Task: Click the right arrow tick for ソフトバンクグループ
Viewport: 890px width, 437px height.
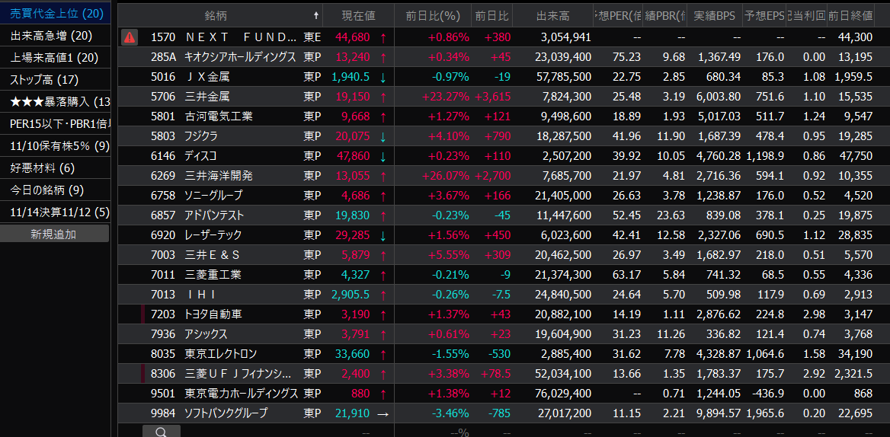Action: (383, 413)
